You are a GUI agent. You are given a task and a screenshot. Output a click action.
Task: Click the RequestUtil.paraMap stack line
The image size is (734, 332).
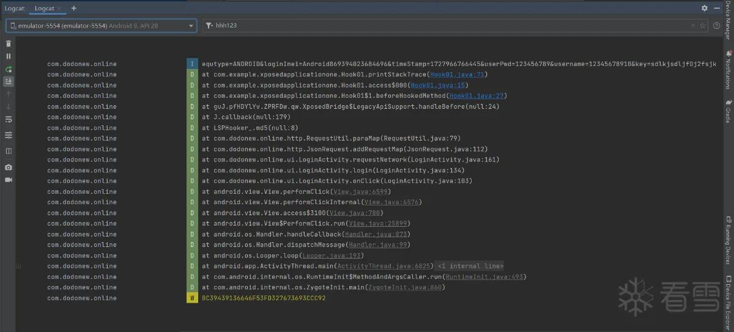[x=331, y=138]
